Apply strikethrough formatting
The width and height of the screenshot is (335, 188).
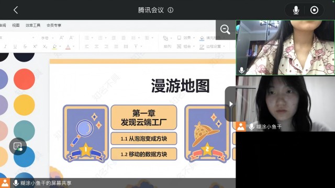pyautogui.click(x=25, y=46)
